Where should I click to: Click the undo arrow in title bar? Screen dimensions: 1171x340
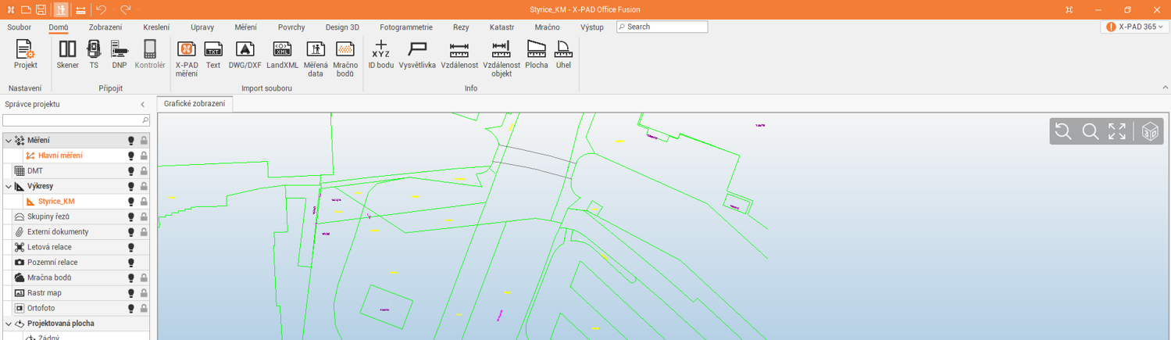click(x=101, y=9)
